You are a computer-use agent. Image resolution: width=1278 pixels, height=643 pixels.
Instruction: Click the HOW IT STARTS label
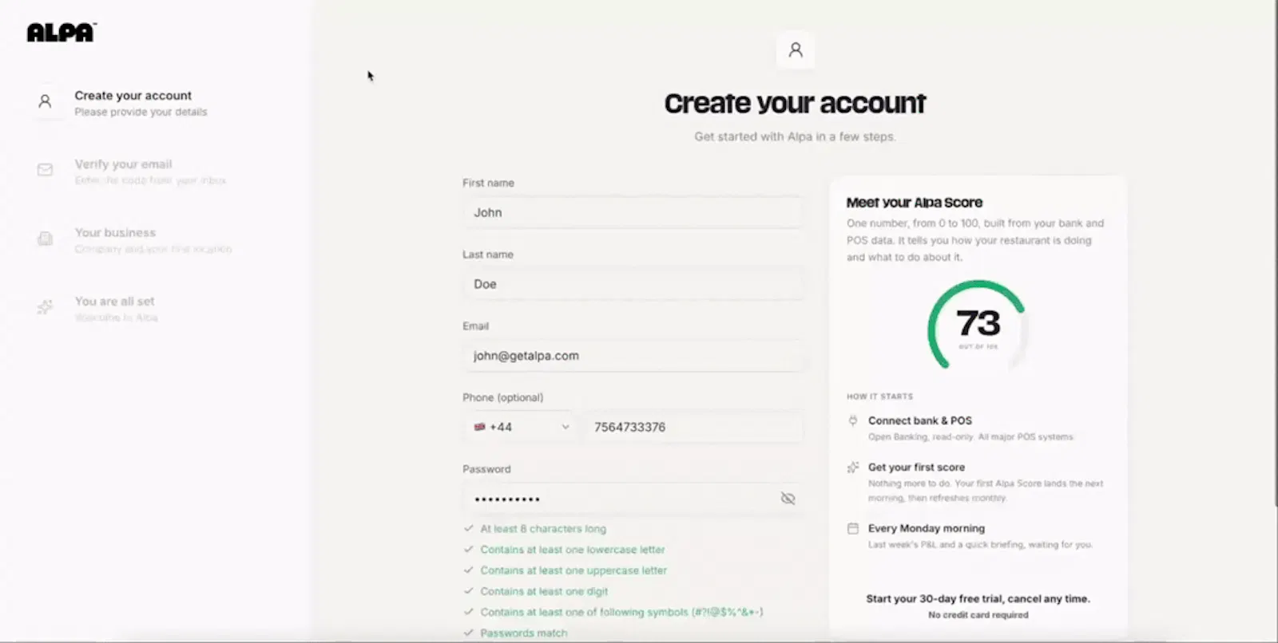coord(879,396)
